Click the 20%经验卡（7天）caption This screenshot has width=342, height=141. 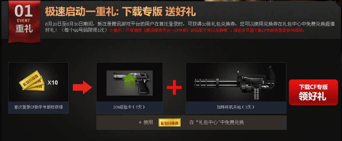coord(129,107)
